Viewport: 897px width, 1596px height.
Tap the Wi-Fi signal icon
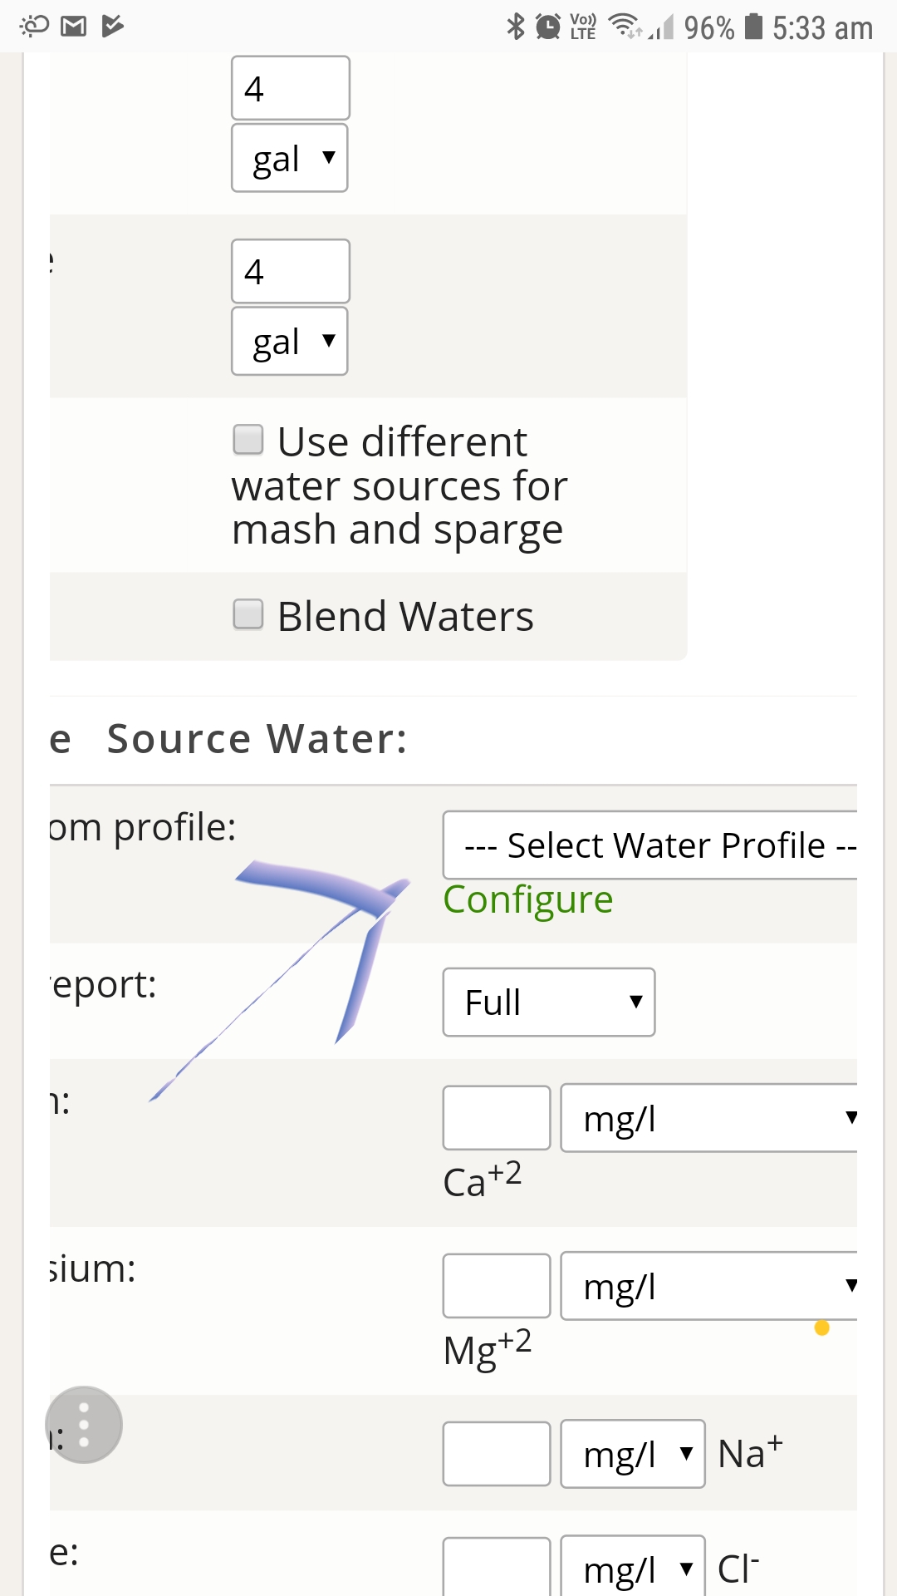[624, 27]
